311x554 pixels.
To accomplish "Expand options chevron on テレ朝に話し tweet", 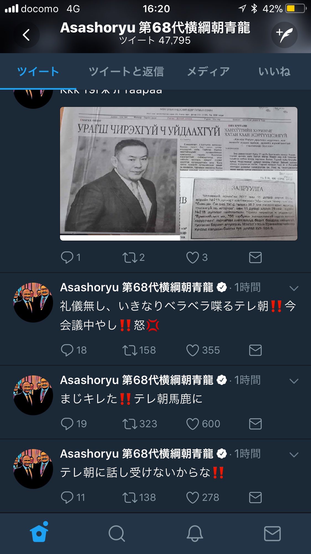I will point(294,455).
